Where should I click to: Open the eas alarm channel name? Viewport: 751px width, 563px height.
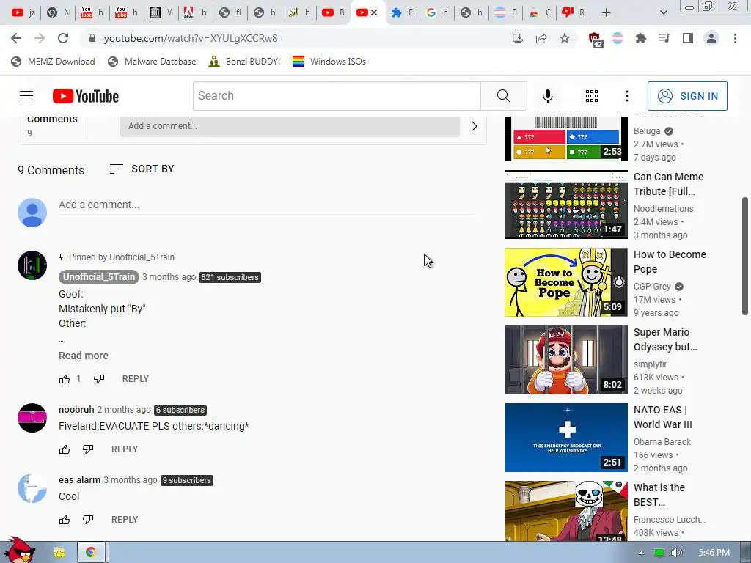click(79, 480)
